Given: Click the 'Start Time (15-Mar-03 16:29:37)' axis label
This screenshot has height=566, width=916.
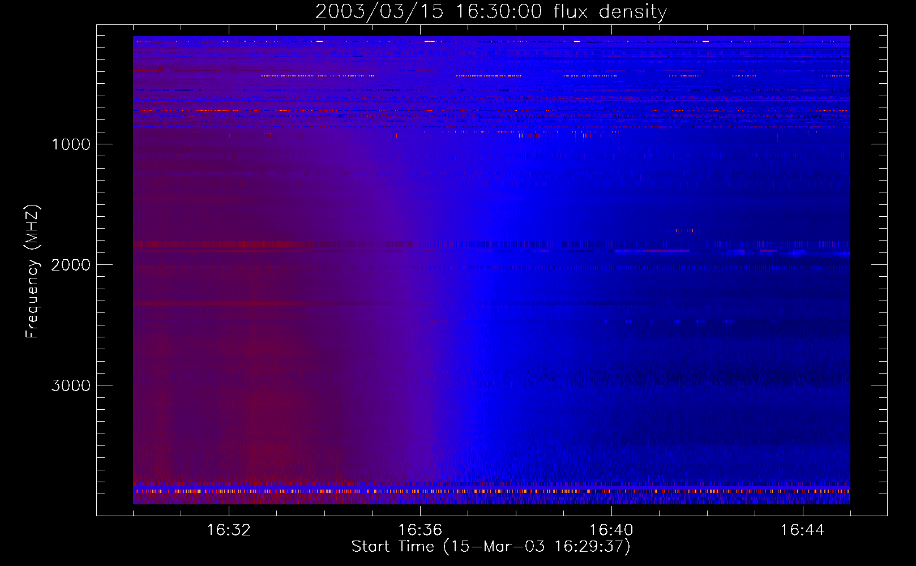Looking at the screenshot, I should [491, 547].
